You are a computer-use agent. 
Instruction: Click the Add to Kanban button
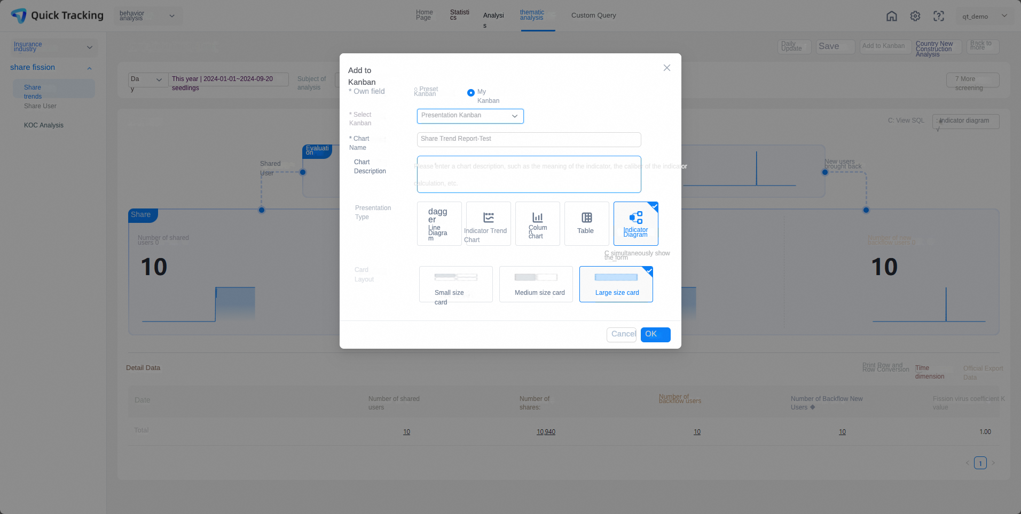(x=885, y=46)
